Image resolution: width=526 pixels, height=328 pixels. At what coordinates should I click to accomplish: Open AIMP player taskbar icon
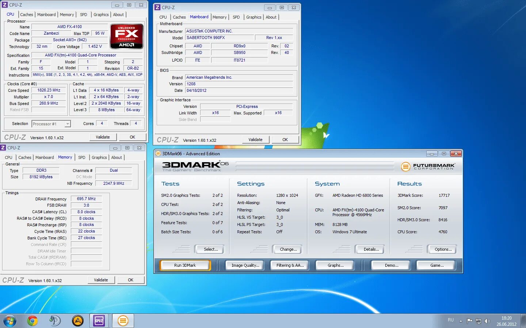pos(77,321)
